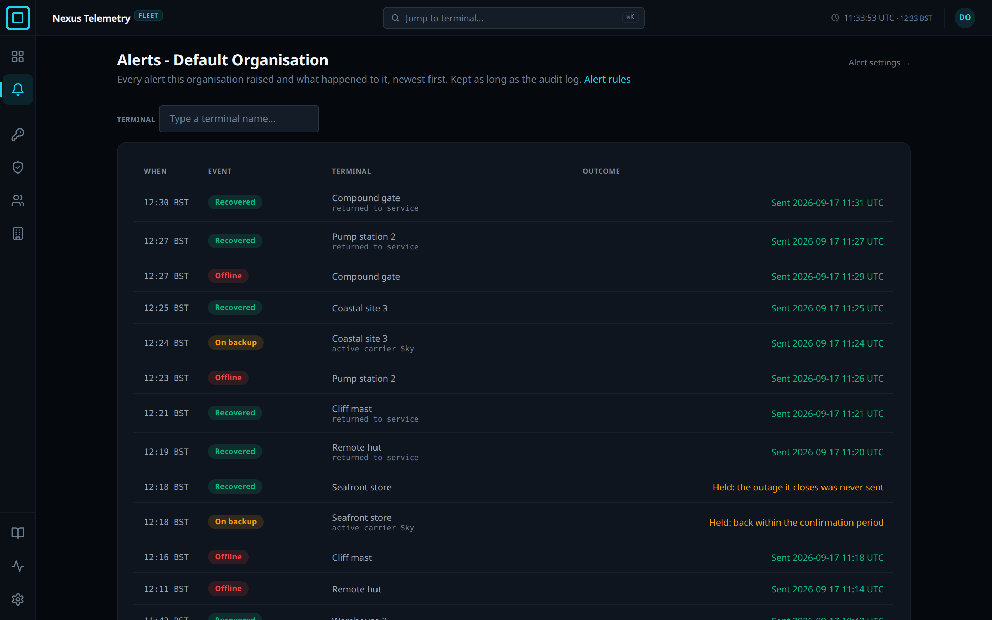This screenshot has width=992, height=620.
Task: Click the WHEN column header
Action: click(x=155, y=171)
